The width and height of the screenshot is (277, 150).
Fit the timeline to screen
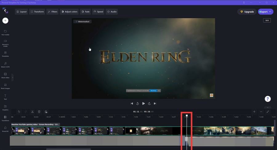pyautogui.click(x=268, y=111)
